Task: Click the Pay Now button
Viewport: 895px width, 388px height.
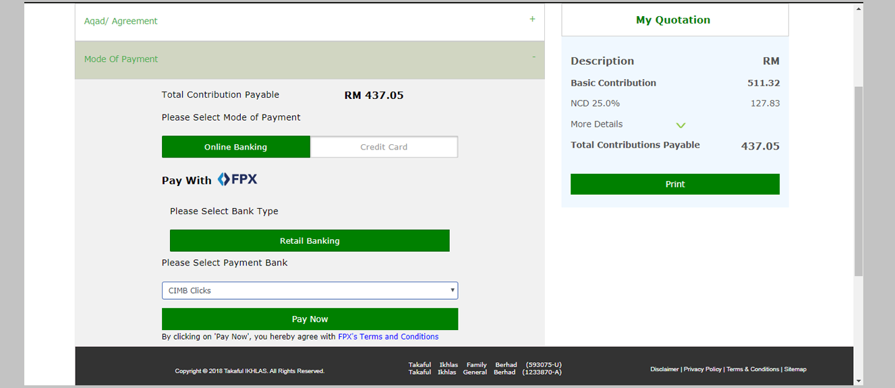Action: point(310,319)
